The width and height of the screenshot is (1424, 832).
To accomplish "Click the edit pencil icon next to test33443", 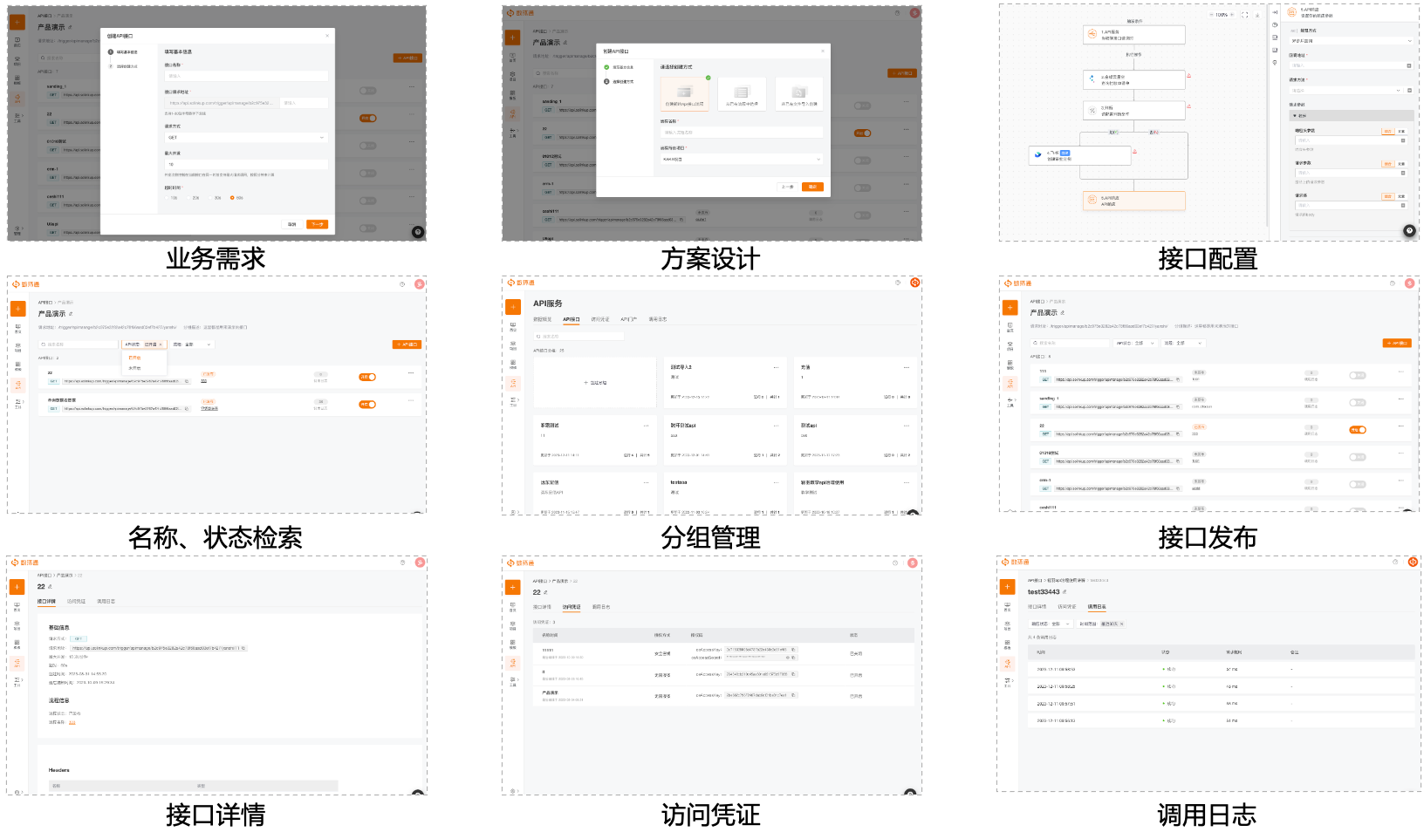I will pyautogui.click(x=1065, y=591).
